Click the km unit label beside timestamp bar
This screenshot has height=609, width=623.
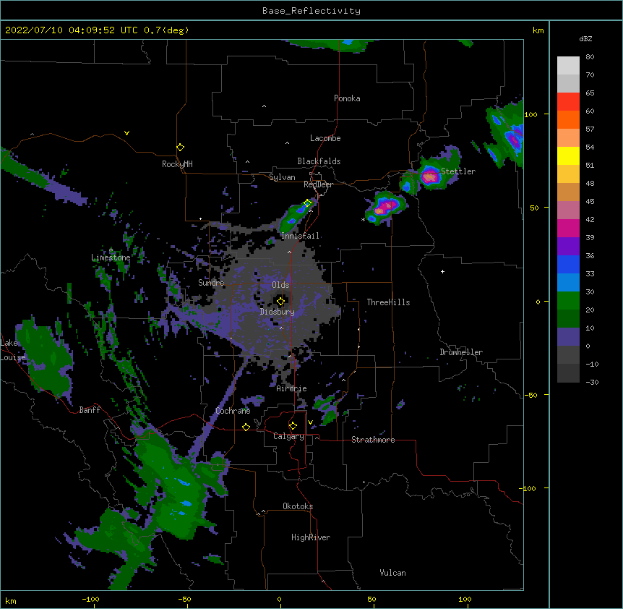pyautogui.click(x=538, y=30)
